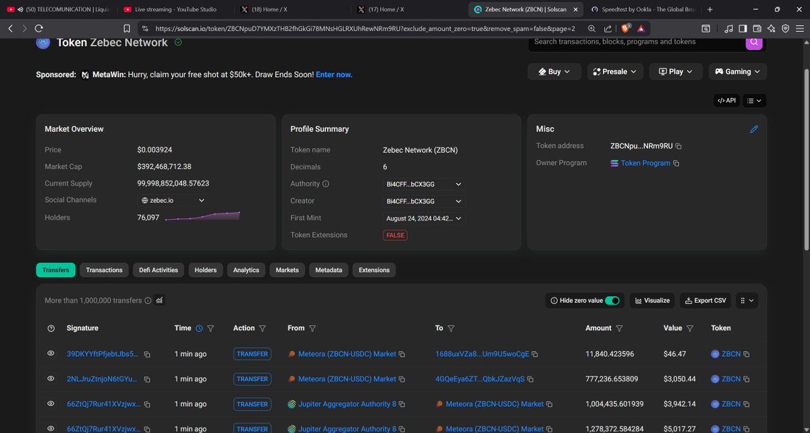Toggle the Hide zero value switch

click(x=612, y=300)
